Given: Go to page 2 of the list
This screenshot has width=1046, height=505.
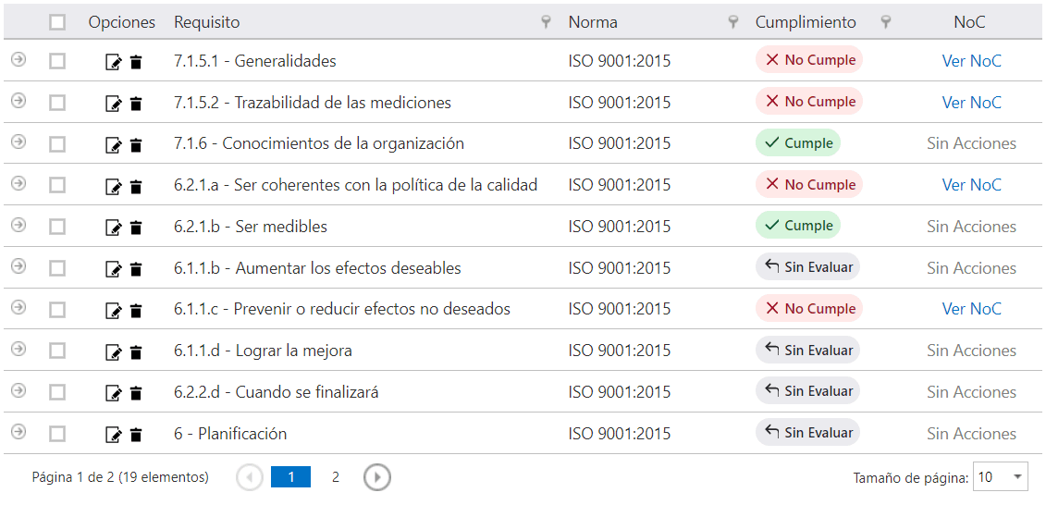Looking at the screenshot, I should pos(336,477).
